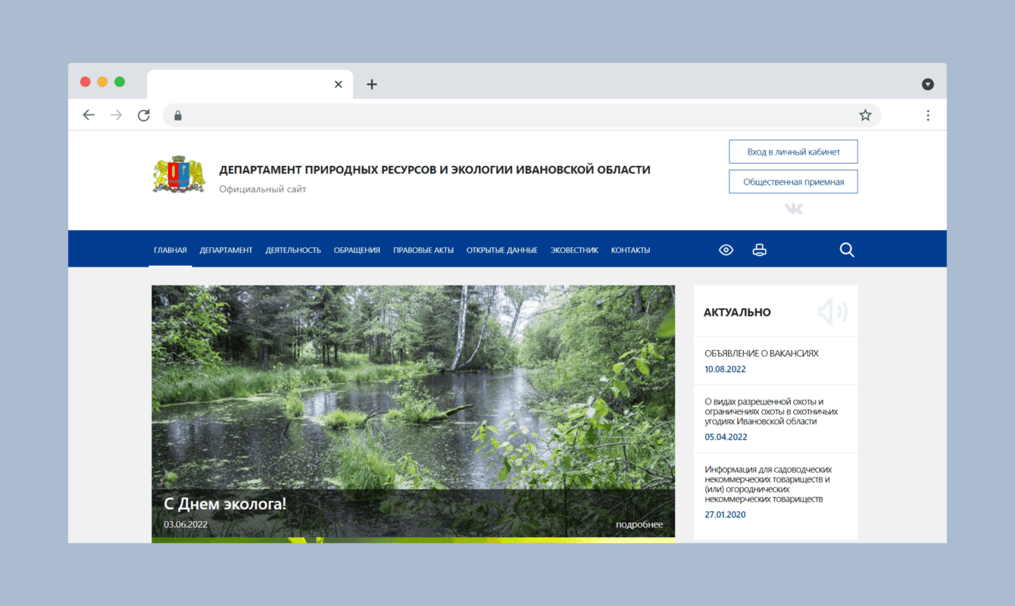Open the browser three-dot menu
1015x606 pixels.
(928, 115)
